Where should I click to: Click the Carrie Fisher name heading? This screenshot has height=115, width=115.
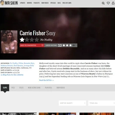tap(32, 33)
